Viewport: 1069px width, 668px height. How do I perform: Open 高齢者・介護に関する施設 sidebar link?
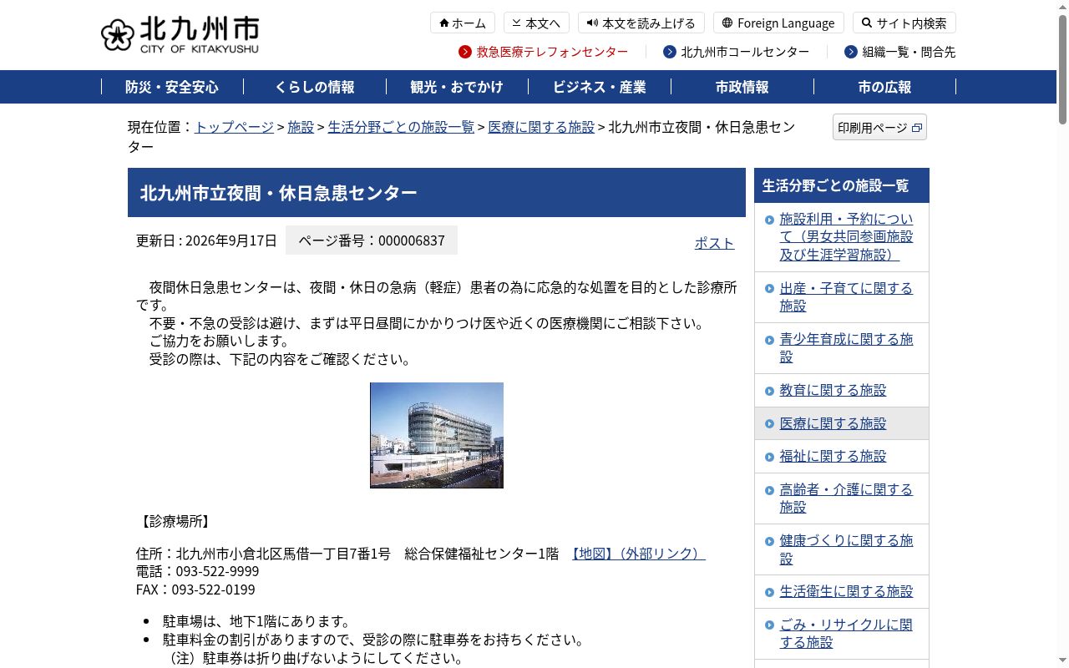(846, 498)
